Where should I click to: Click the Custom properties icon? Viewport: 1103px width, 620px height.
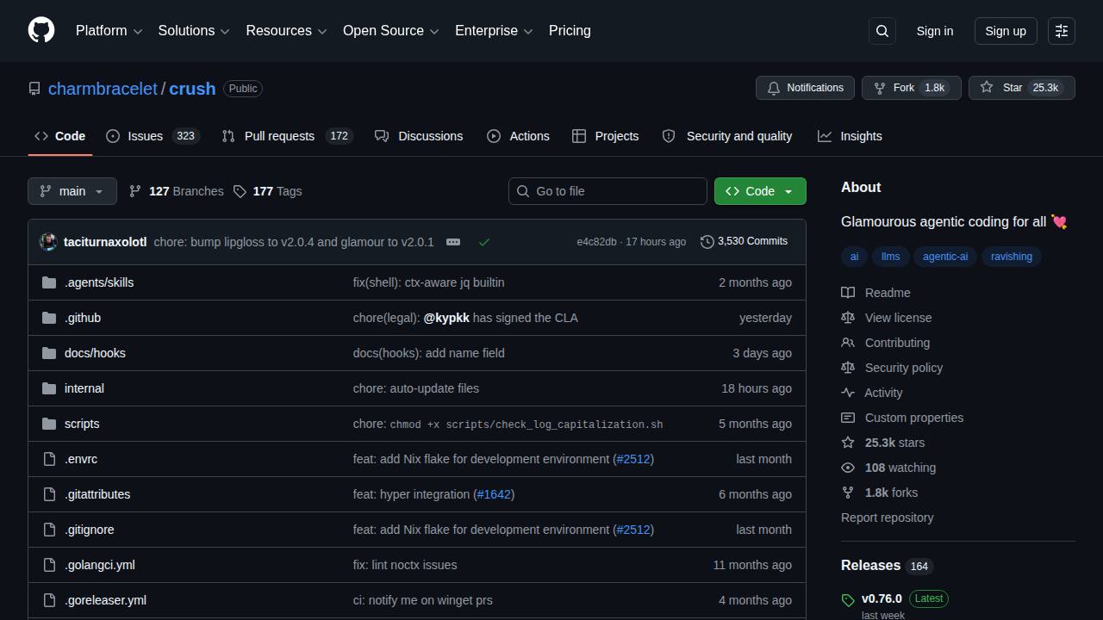coord(848,418)
